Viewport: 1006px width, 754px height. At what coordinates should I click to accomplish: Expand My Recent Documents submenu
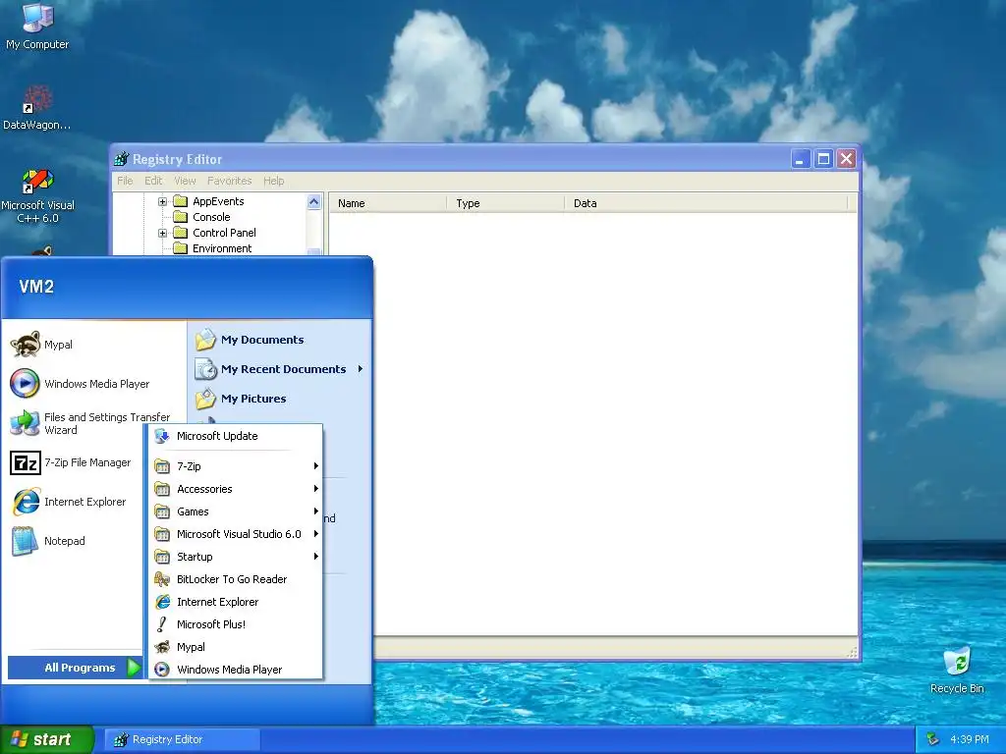pos(279,369)
